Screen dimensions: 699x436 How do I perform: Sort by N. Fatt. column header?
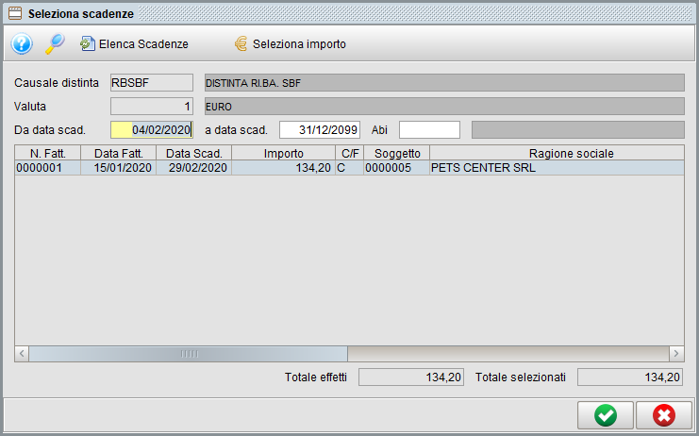tap(48, 154)
